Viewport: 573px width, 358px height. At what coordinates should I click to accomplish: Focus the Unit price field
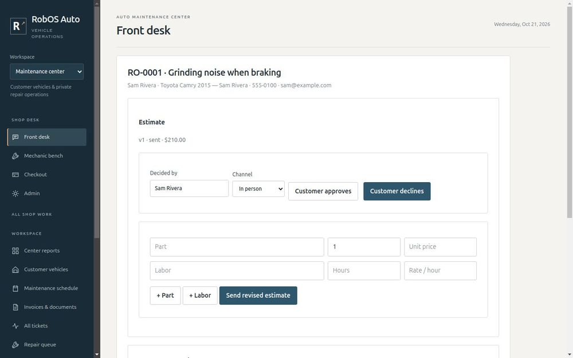click(440, 247)
